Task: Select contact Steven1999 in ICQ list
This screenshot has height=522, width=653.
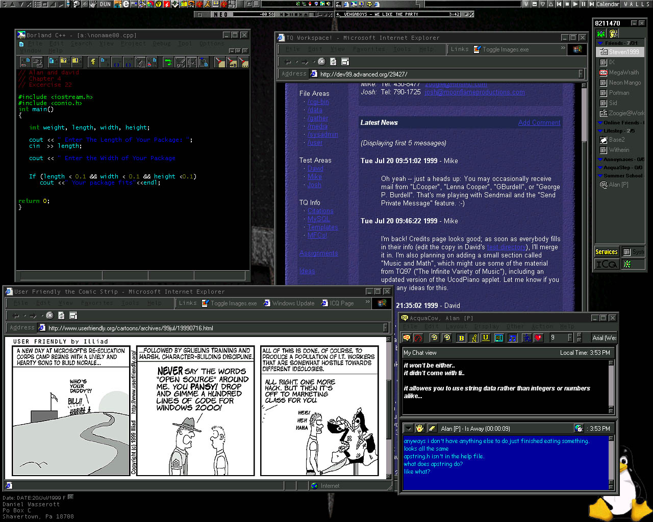Action: pyautogui.click(x=620, y=52)
